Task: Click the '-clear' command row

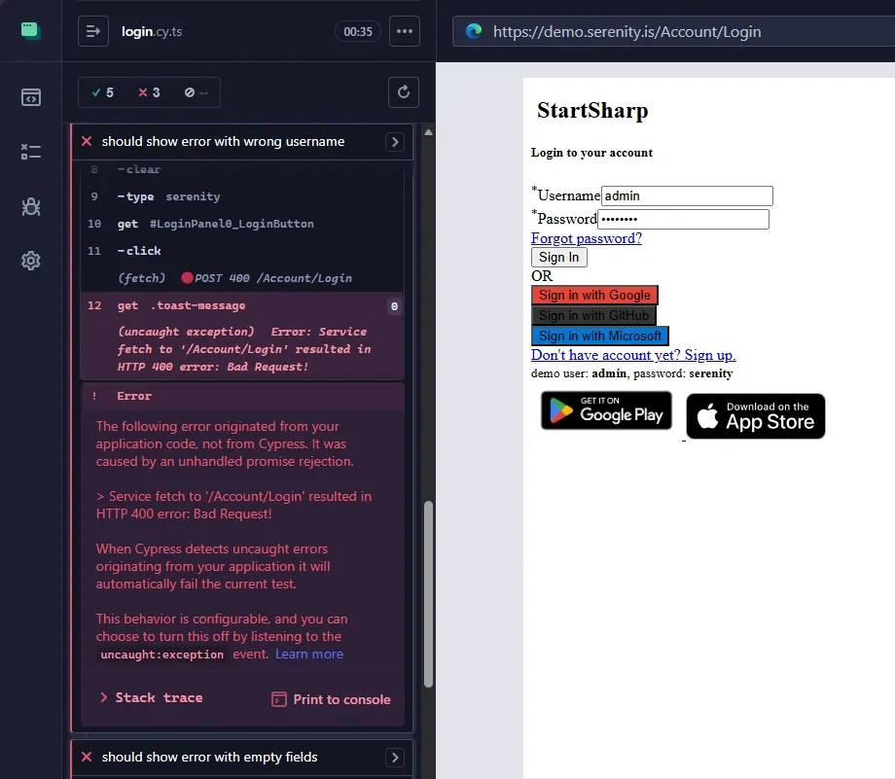Action: tap(242, 169)
